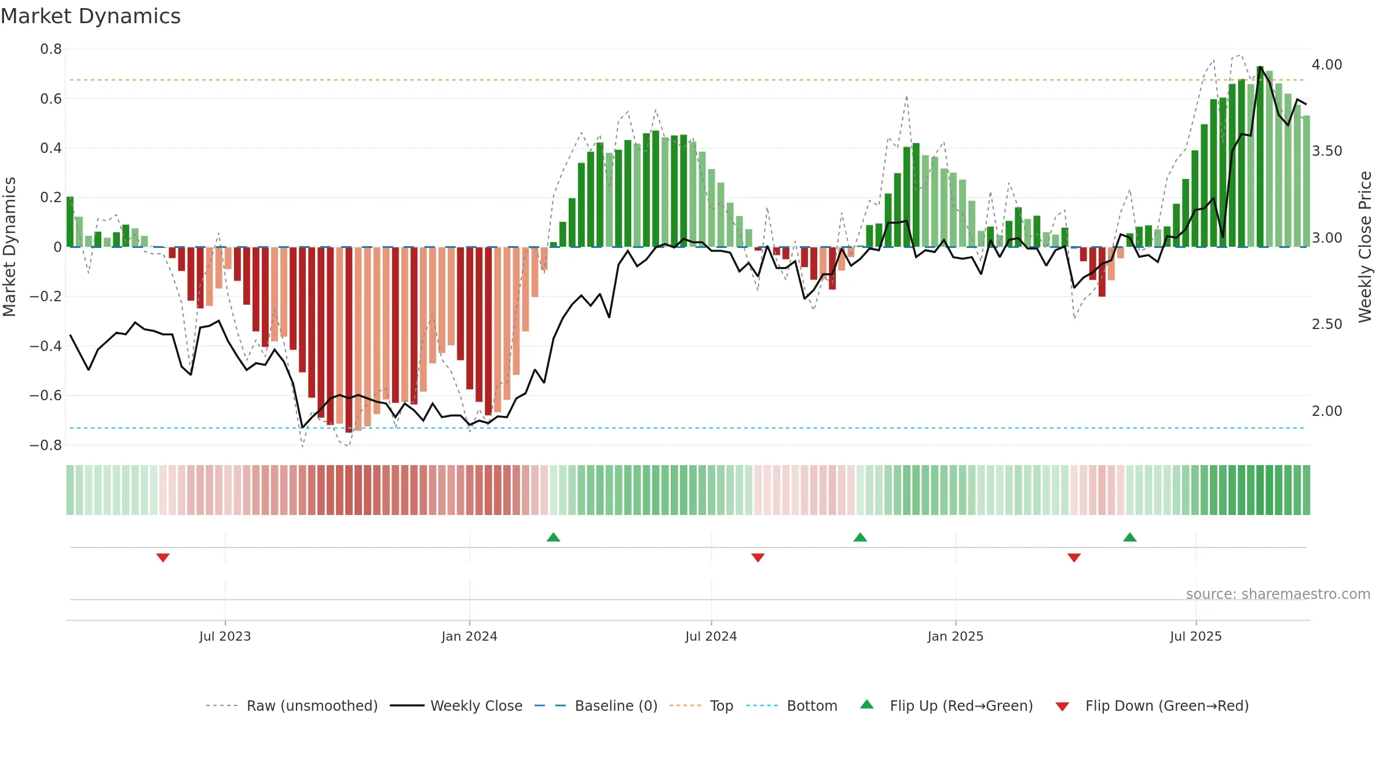Screen dimensions: 1390x782
Task: Click the Jul 2024 axis label
Action: click(711, 636)
